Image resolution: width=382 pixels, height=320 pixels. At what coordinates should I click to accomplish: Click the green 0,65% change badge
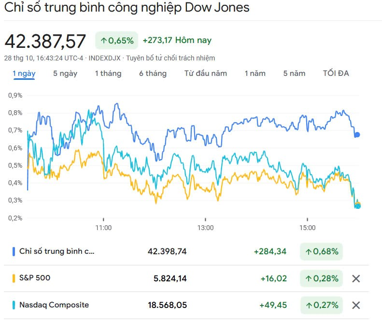(117, 41)
